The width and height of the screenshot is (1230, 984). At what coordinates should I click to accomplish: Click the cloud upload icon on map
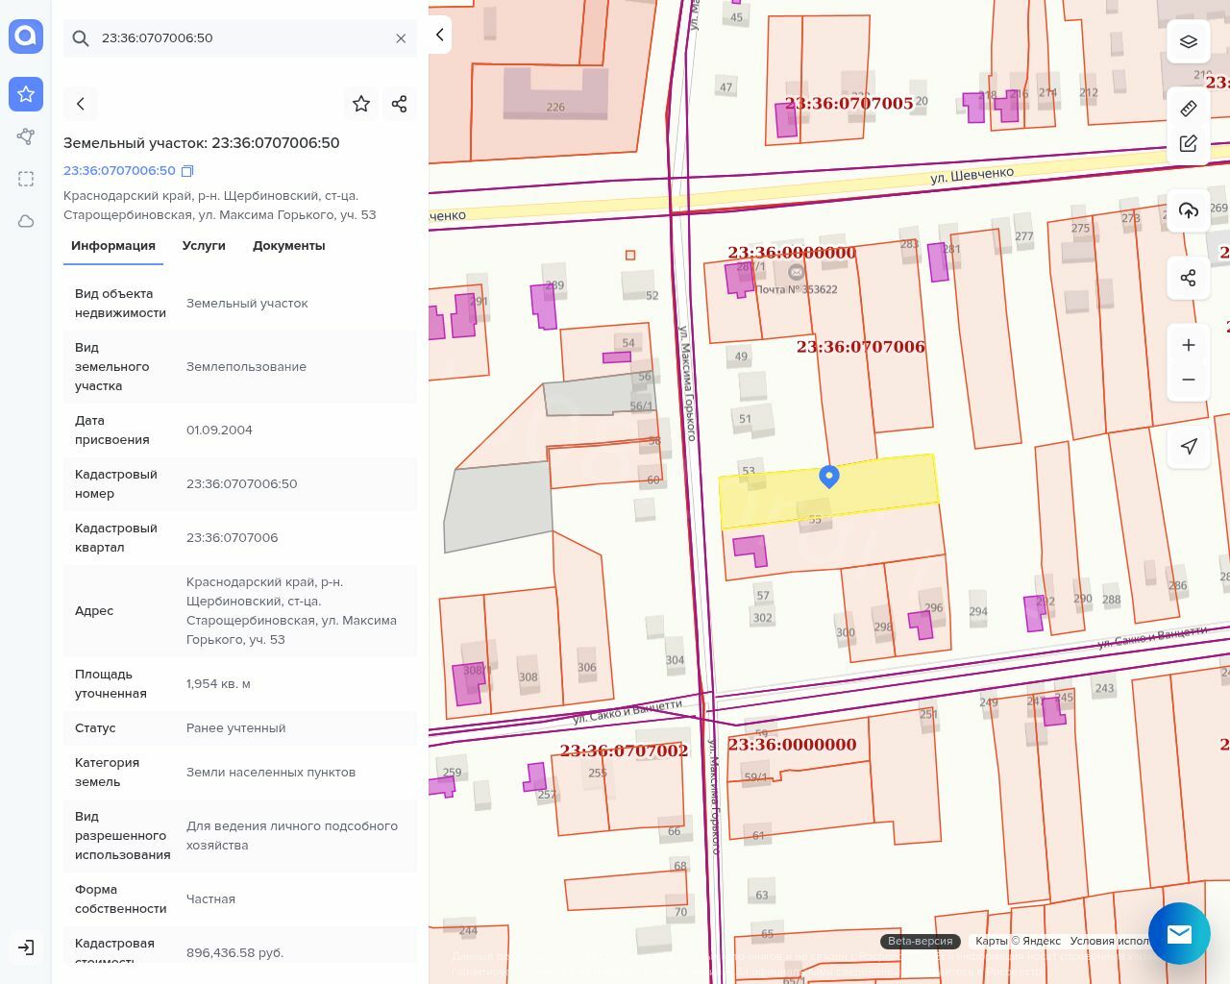pyautogui.click(x=1189, y=211)
